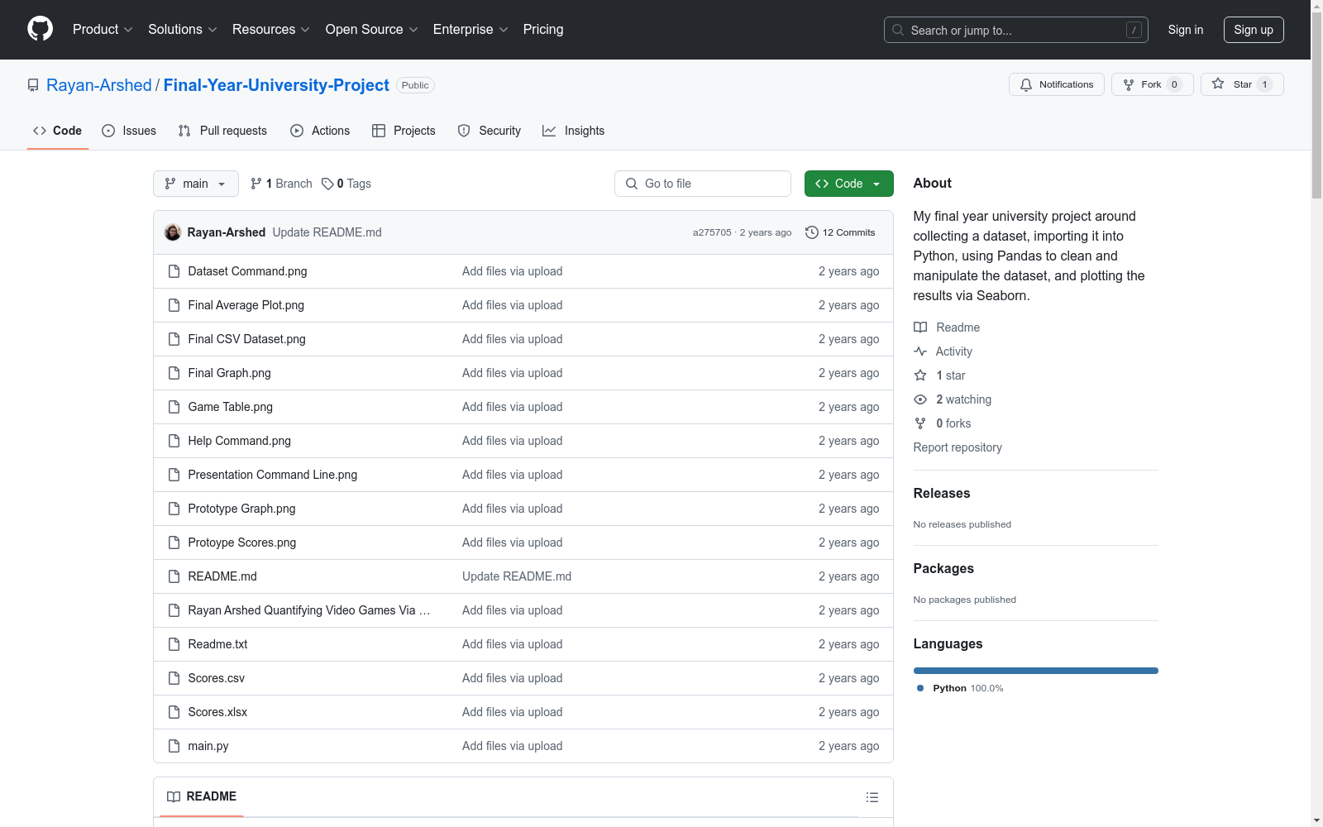Open Rayan Arshed Quantifying Video Games file
This screenshot has height=827, width=1323.
click(309, 610)
